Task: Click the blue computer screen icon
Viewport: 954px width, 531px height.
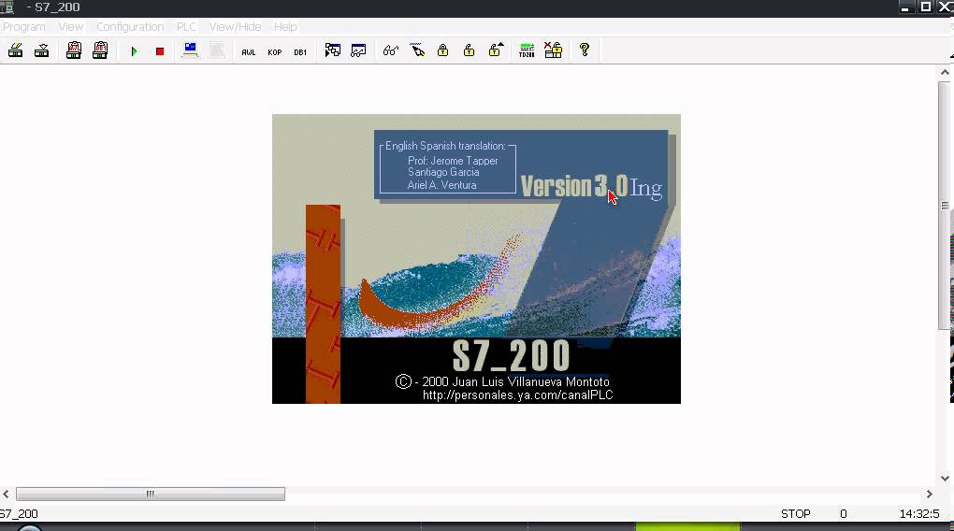Action: pyautogui.click(x=191, y=50)
